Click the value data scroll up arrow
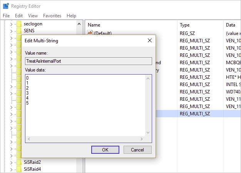Image resolution: width=241 pixels, height=173 pixels. (x=148, y=78)
